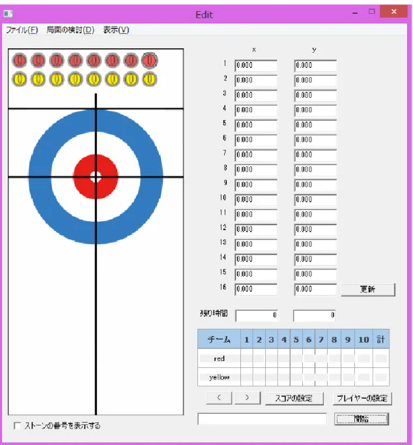Open the ファイル(F) menu
The width and height of the screenshot is (413, 445).
point(22,30)
